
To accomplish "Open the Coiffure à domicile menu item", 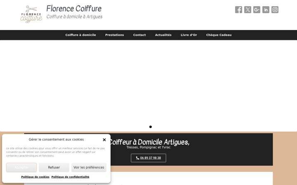I will coord(80,35).
